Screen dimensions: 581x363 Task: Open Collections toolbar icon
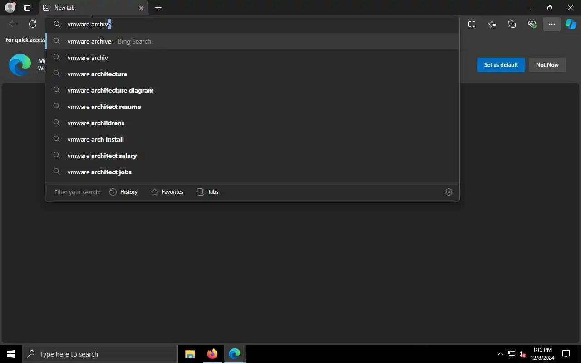(512, 24)
